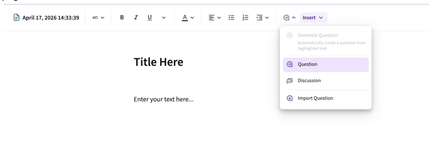Image resolution: width=442 pixels, height=161 pixels.
Task: Choose Import Question from the menu
Action: pyautogui.click(x=326, y=99)
